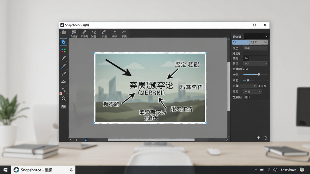310x174 pixels.
Task: Click the Snapshotor text in system tray
Action: pyautogui.click(x=288, y=170)
